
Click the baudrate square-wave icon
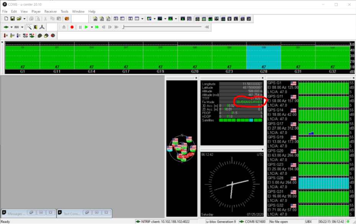pos(16,27)
